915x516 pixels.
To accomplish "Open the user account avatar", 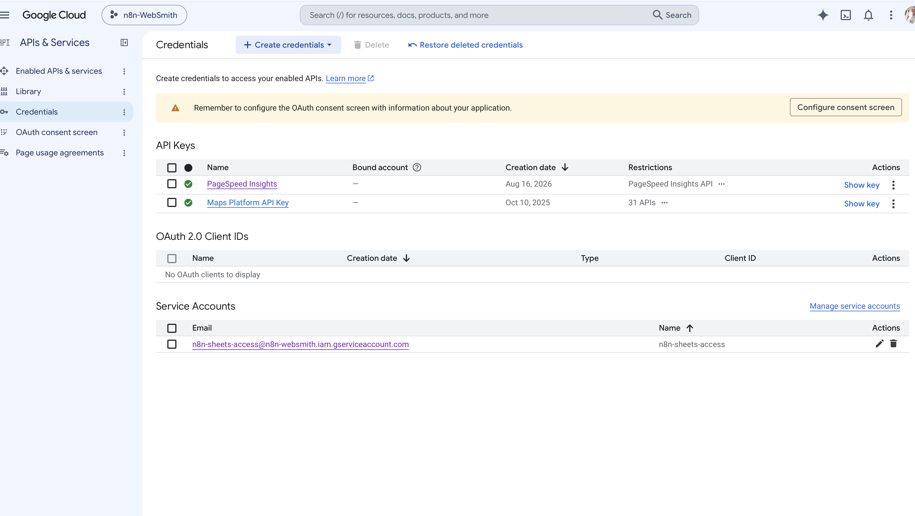I will (x=910, y=15).
